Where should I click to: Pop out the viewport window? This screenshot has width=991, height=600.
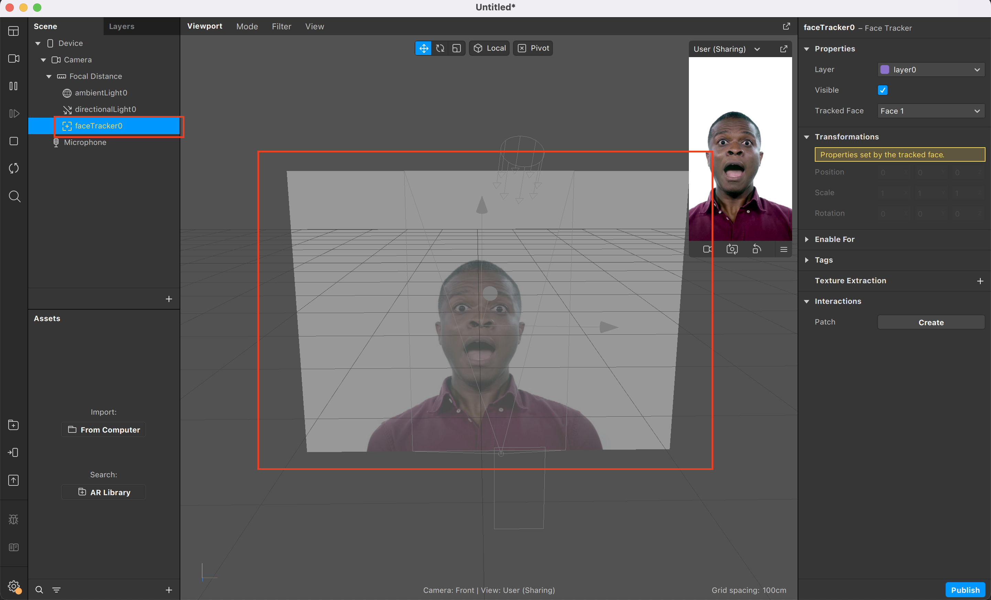pos(786,26)
